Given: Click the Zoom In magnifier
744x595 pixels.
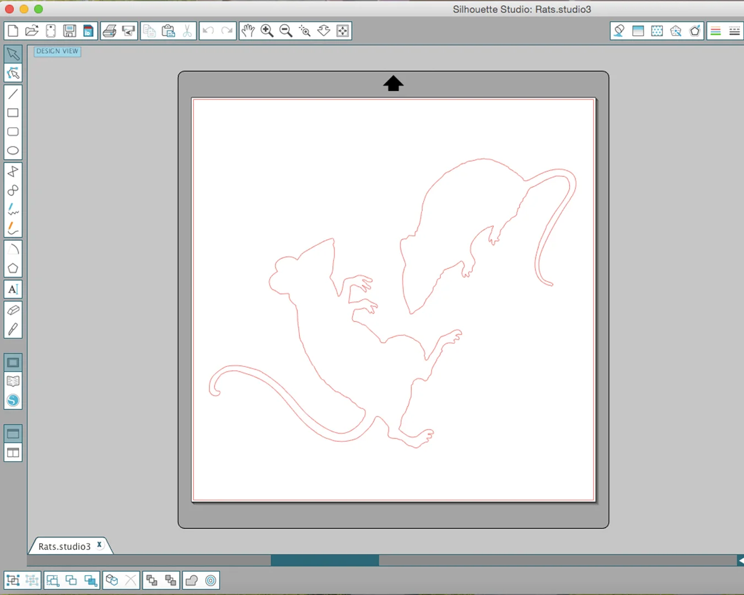Looking at the screenshot, I should [267, 31].
